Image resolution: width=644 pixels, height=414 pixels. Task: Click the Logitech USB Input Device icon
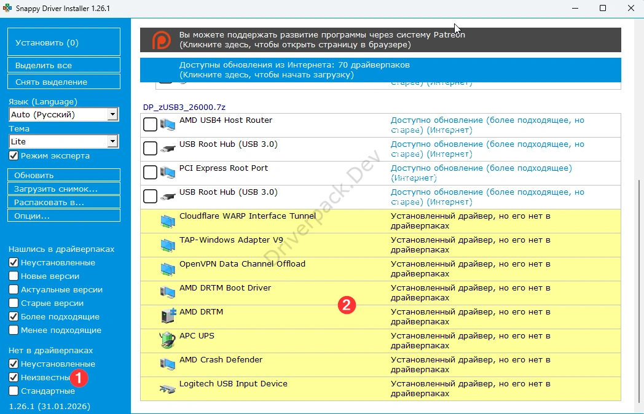coord(168,389)
